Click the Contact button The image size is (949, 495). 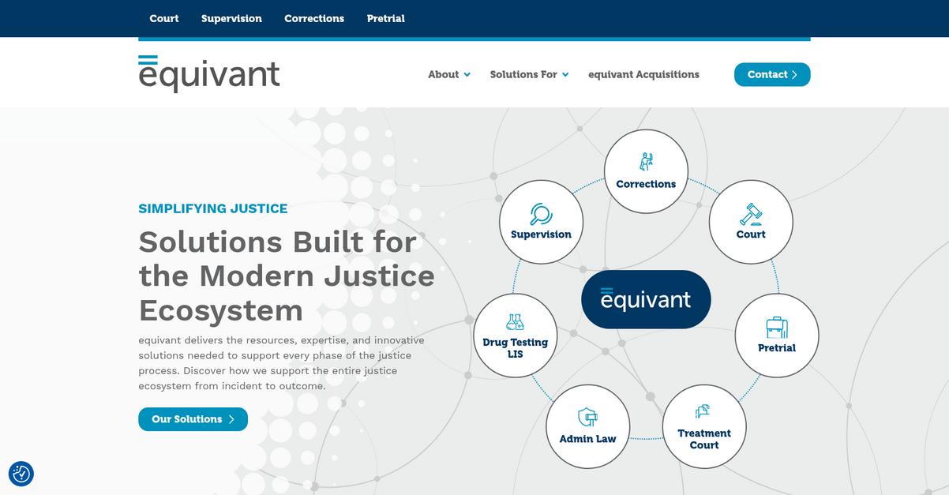(772, 74)
